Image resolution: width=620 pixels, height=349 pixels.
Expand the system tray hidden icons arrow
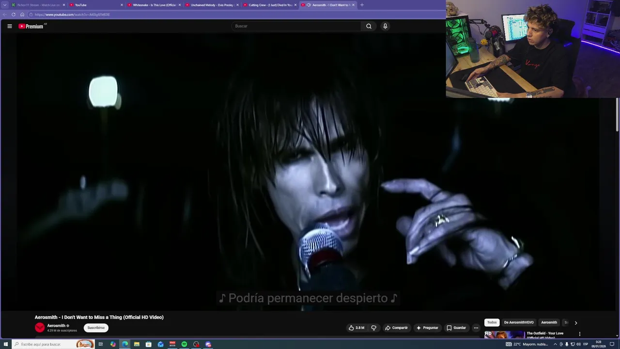555,344
